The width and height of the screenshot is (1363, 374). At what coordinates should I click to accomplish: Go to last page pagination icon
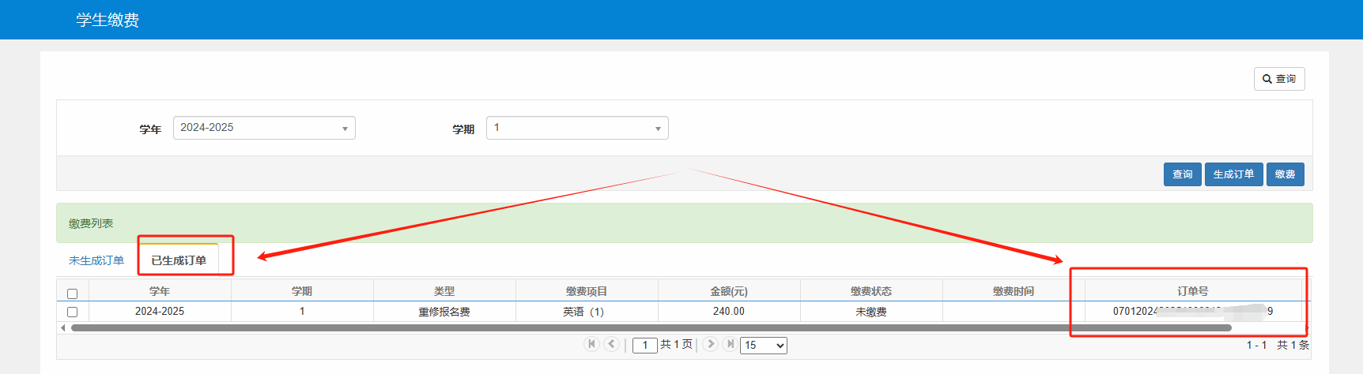click(730, 344)
